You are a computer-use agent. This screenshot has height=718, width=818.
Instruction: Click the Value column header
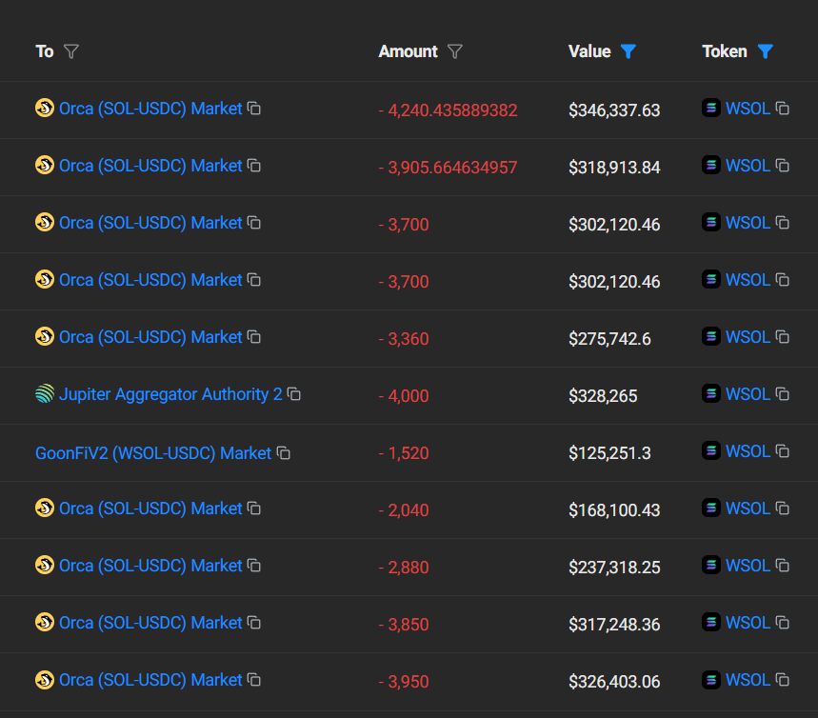pos(589,51)
